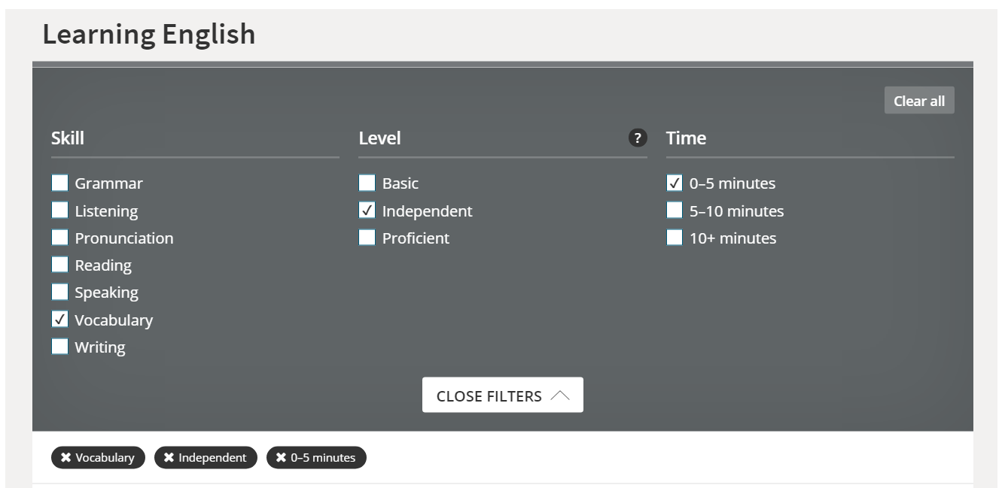Check the Basic level box
Viewport: 1005px width, 488px height.
pos(367,183)
